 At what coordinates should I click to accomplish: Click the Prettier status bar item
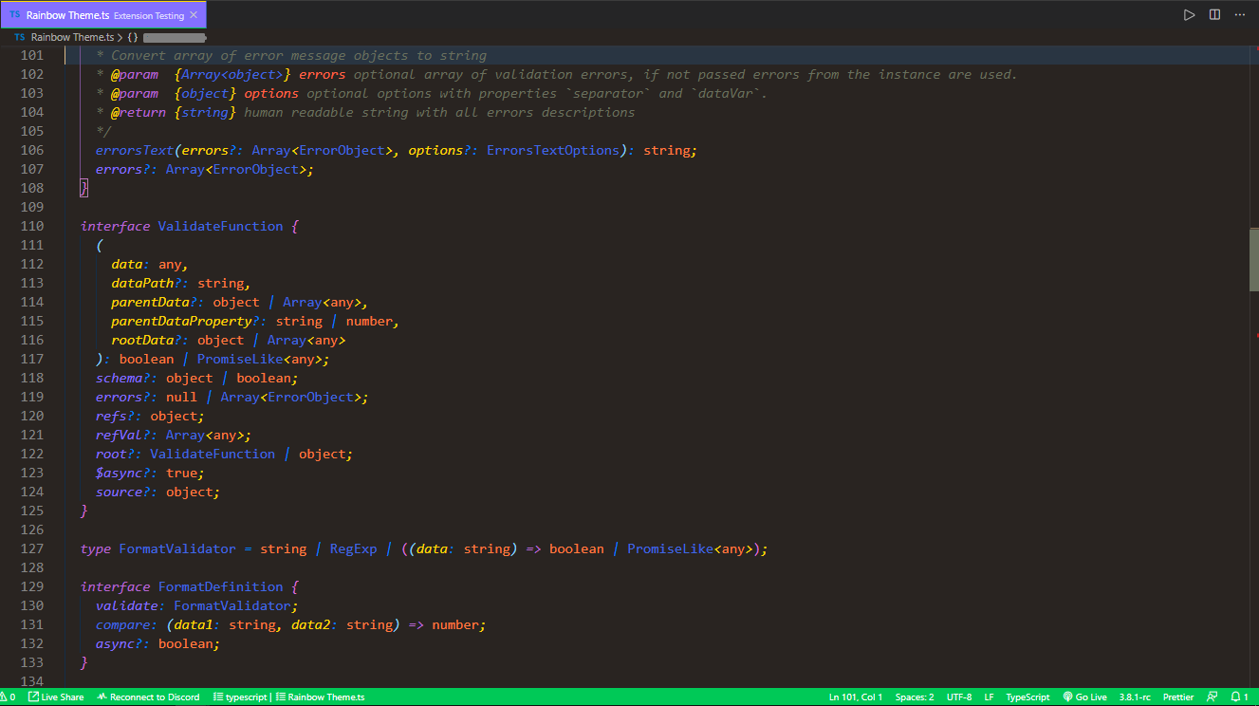(x=1177, y=697)
